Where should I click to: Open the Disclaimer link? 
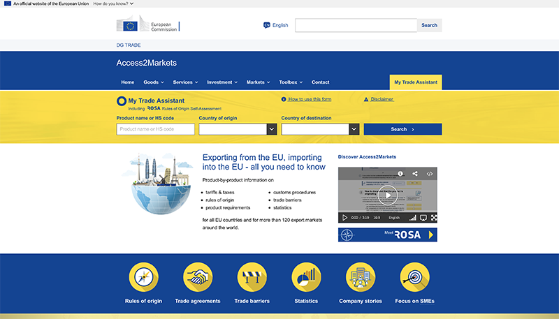[382, 99]
